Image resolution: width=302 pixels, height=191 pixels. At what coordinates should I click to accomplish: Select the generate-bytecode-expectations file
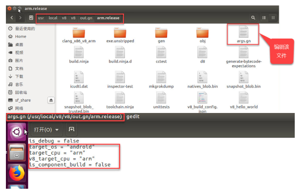point(243,57)
